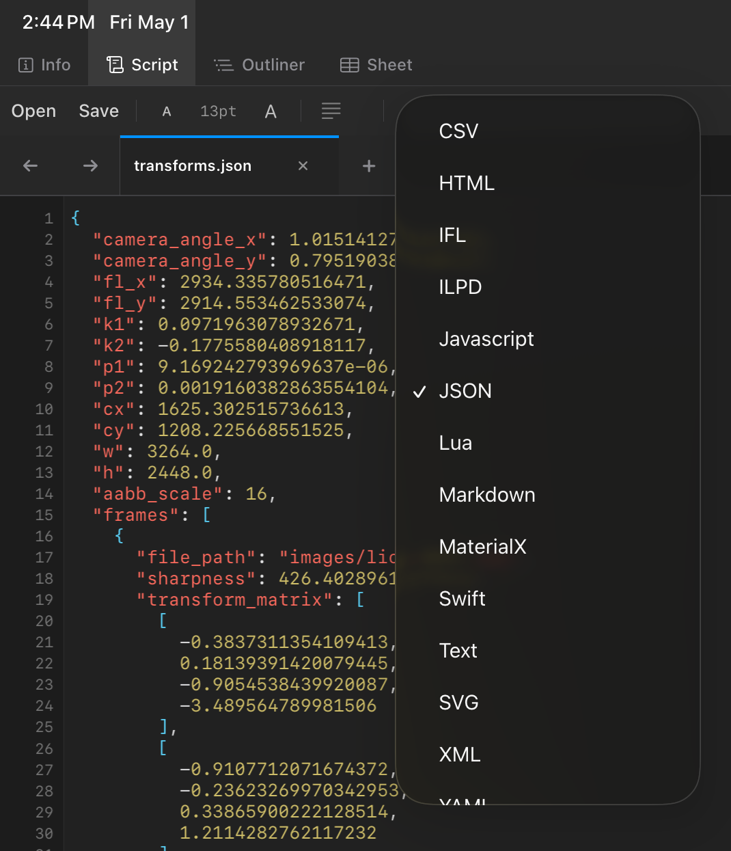
Task: Click the "cx" key on line 10
Action: click(x=114, y=409)
